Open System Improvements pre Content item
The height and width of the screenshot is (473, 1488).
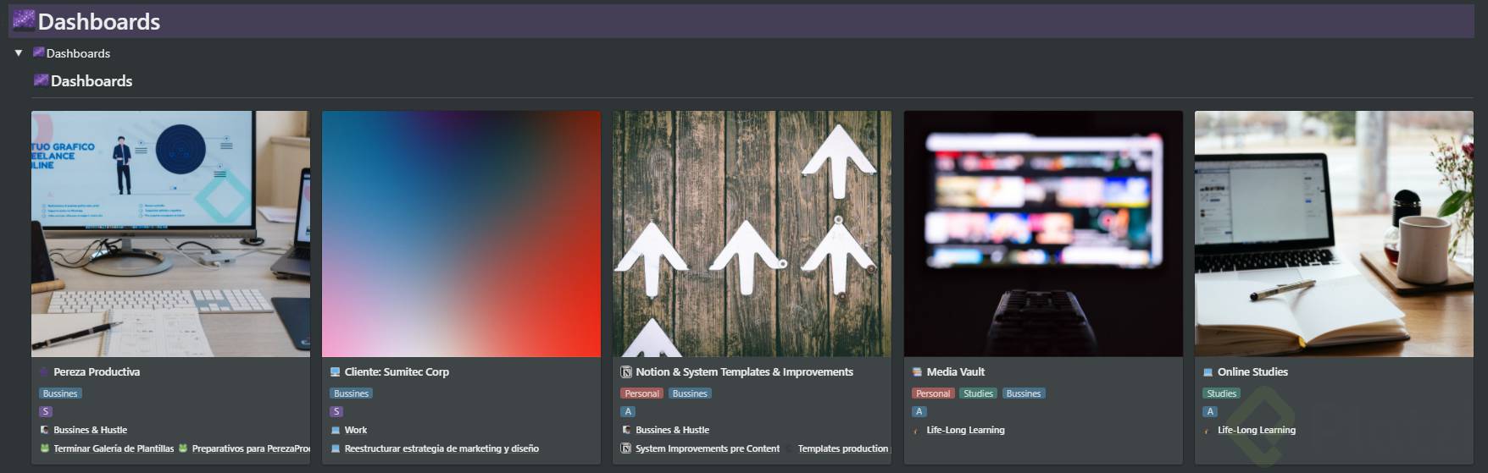tap(708, 448)
